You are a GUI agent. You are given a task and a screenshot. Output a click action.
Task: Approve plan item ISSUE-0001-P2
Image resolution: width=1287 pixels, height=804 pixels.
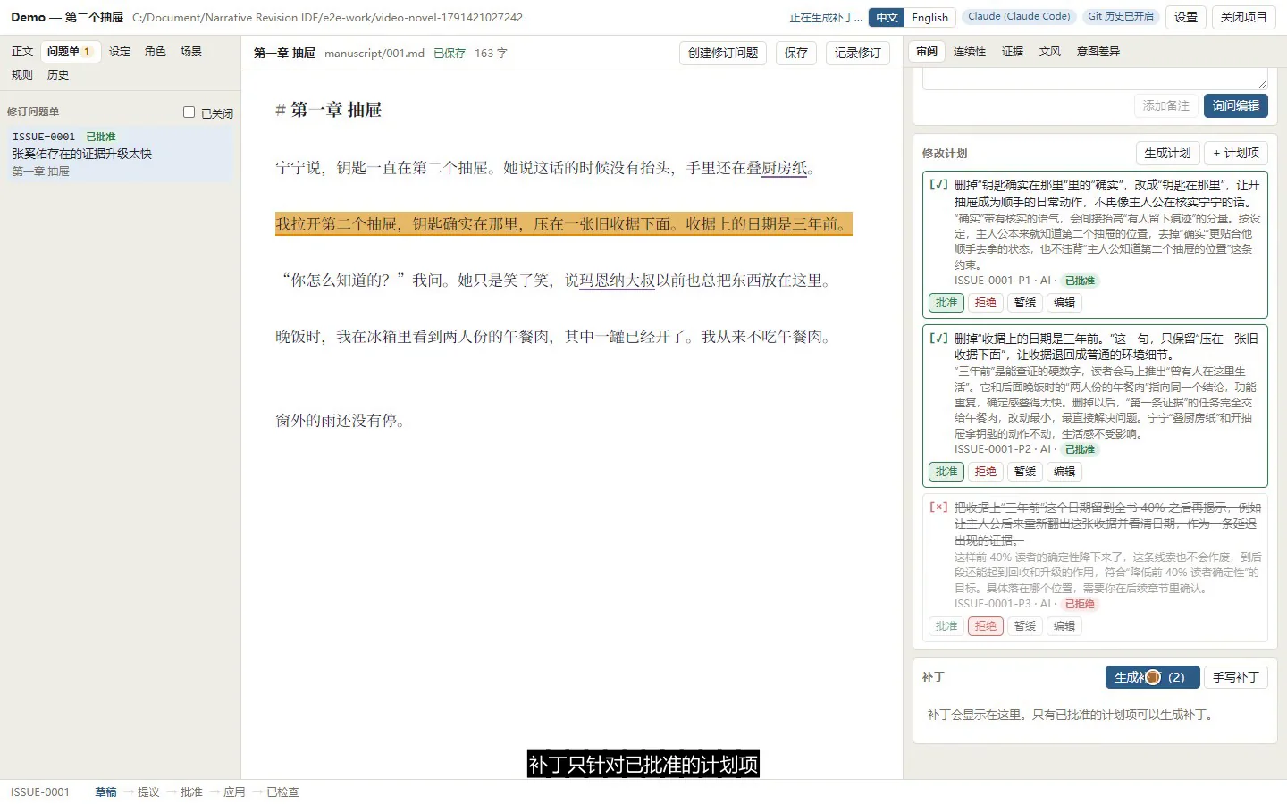pos(946,472)
